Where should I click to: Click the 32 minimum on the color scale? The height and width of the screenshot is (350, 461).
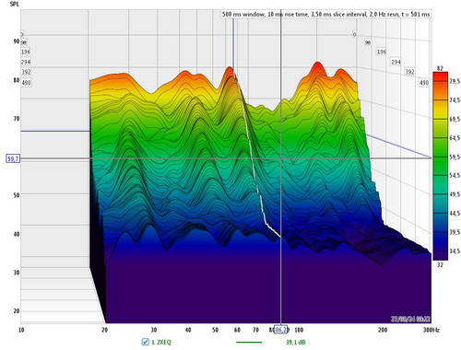point(440,265)
